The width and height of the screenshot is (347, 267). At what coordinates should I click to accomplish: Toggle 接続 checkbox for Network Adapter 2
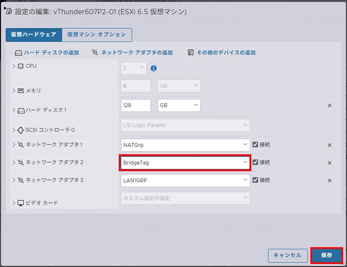point(255,162)
